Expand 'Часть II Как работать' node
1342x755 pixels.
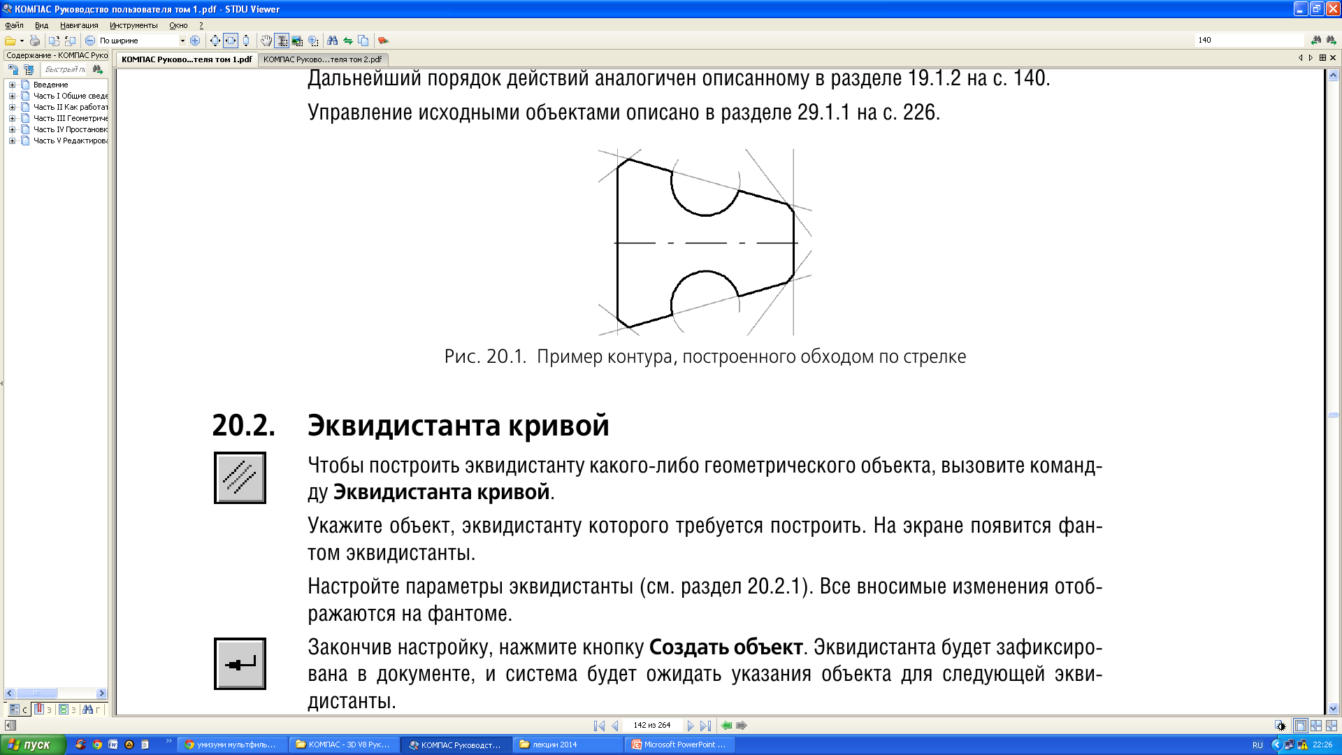coord(12,107)
